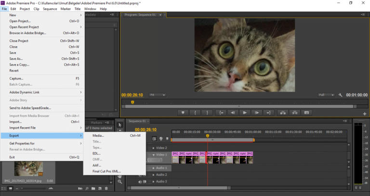Click the Project panel thumbnail zoom slider
Viewport: 370px width, 196px height.
(x=22, y=188)
